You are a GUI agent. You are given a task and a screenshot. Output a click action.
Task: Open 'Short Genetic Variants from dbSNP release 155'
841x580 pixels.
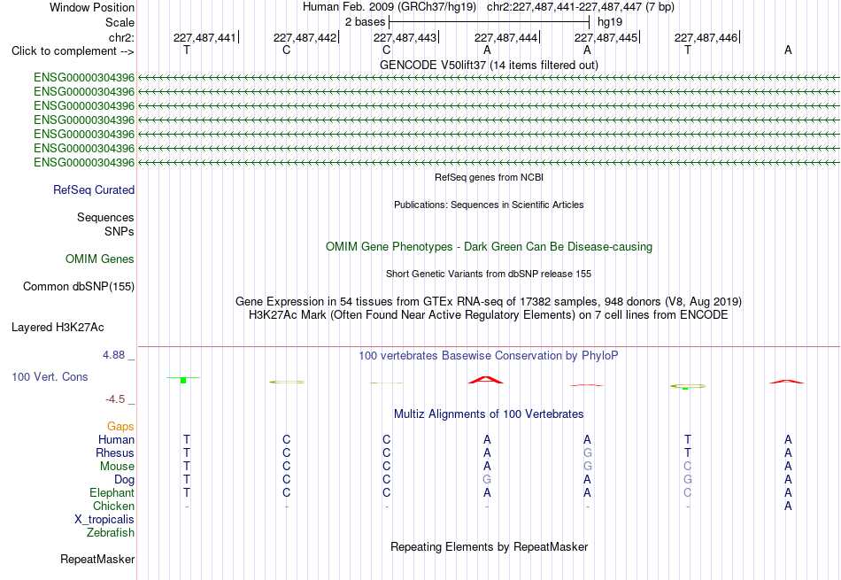489,274
